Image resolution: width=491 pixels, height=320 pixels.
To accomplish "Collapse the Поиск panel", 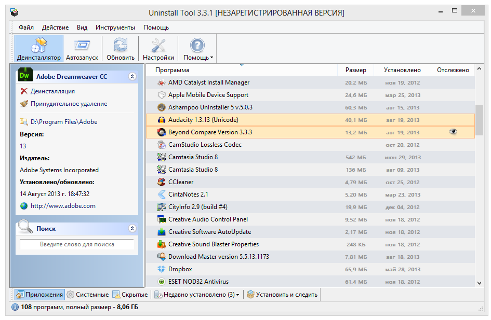I will click(x=132, y=228).
